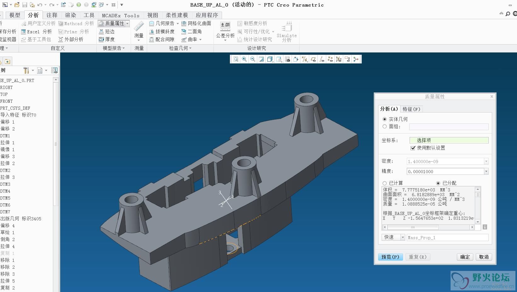This screenshot has width=517, height=292.
Task: Select the 已分配 radio button
Action: tap(438, 183)
